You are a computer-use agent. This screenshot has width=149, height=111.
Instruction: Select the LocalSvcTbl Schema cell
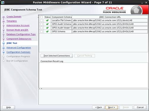pos(61,20)
